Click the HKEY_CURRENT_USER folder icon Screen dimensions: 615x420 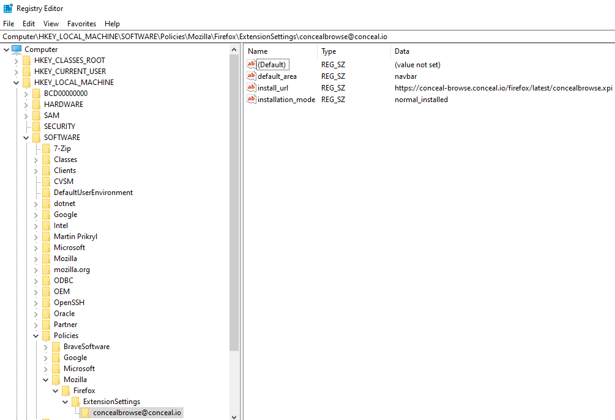[x=27, y=72]
